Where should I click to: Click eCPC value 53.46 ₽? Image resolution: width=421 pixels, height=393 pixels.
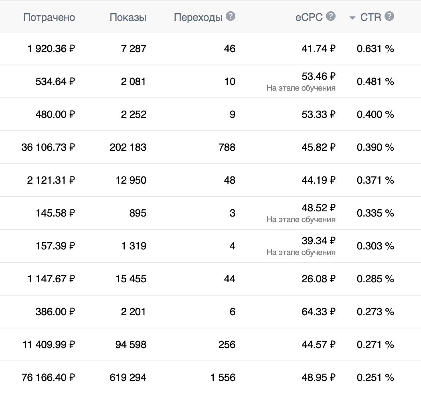tap(318, 77)
